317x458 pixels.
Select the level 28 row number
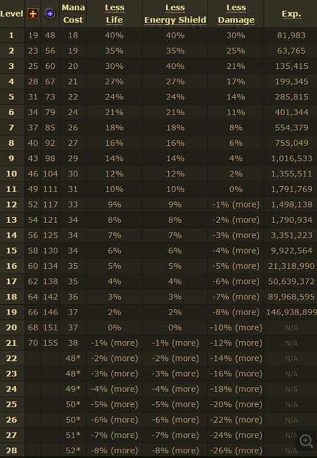(12, 450)
